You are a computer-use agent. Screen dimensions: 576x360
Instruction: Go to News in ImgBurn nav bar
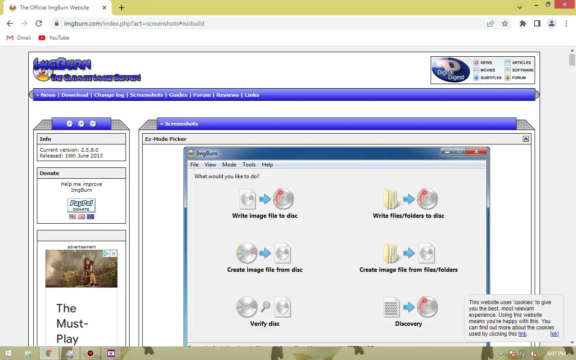click(x=48, y=95)
